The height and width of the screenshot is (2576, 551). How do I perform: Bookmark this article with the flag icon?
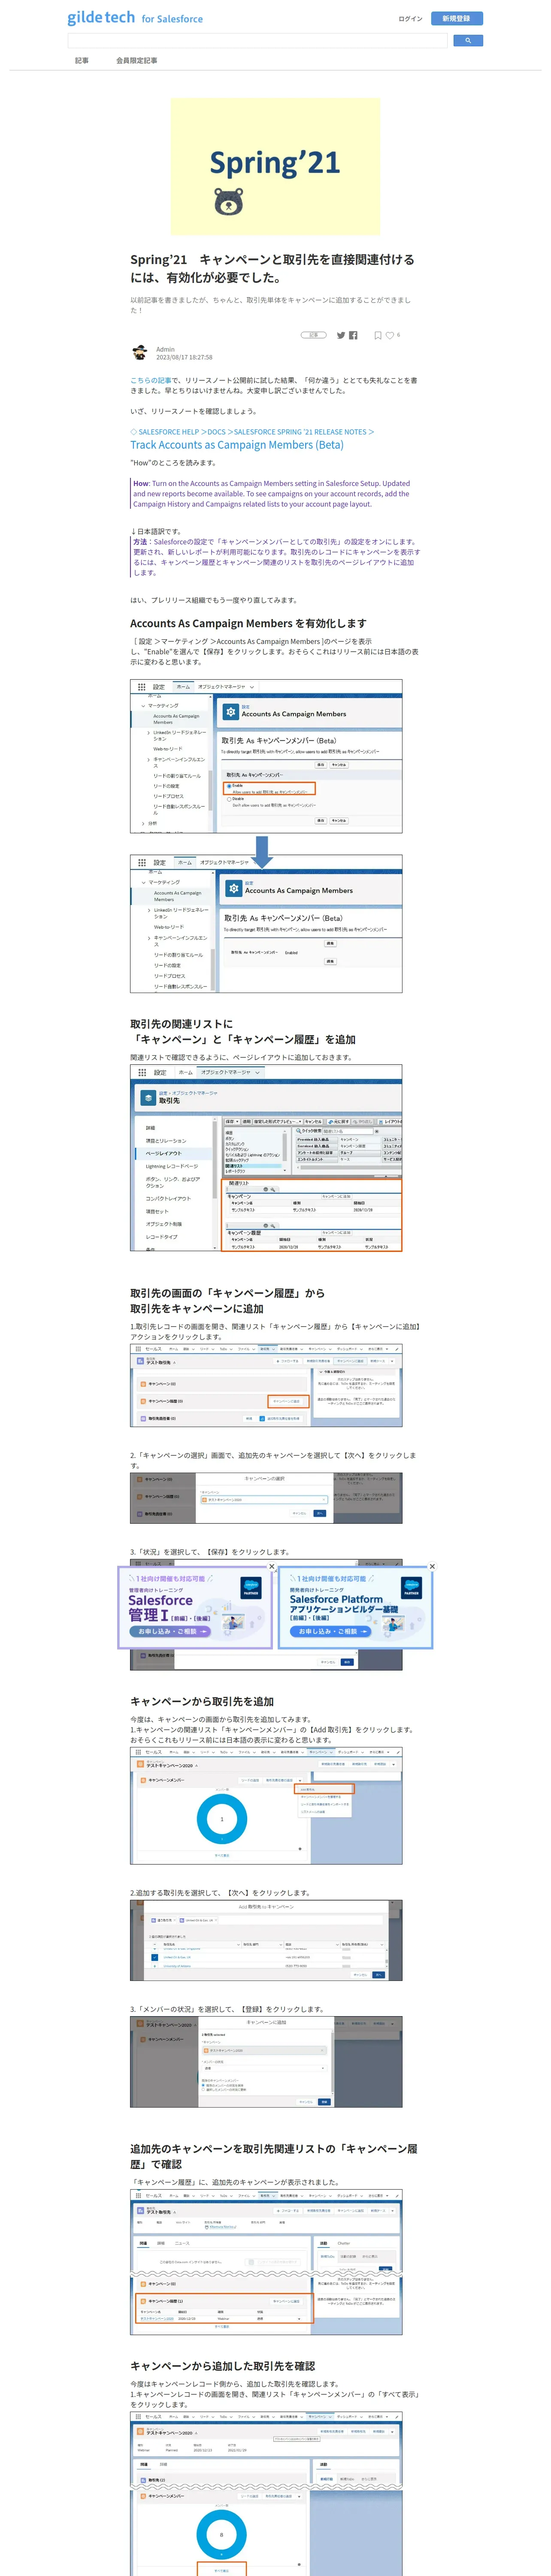coord(378,336)
